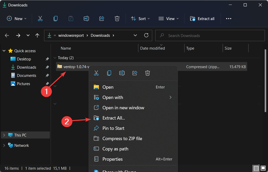Switch to the details view in the status bar
The image size is (268, 172).
(x=256, y=168)
